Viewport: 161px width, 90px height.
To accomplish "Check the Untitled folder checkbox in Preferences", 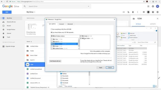I will coord(52,48).
